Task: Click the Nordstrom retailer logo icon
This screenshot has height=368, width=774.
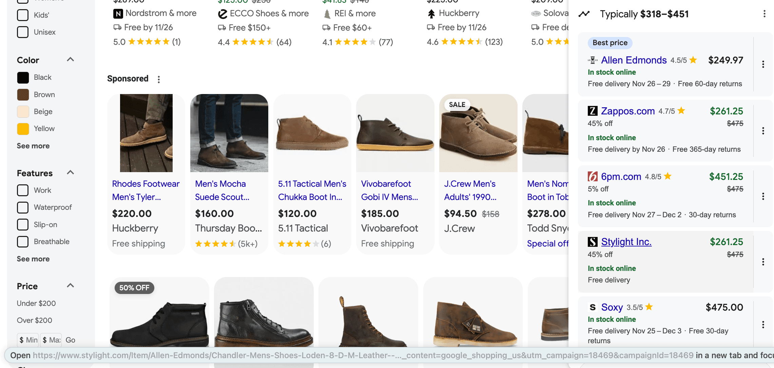Action: (117, 13)
